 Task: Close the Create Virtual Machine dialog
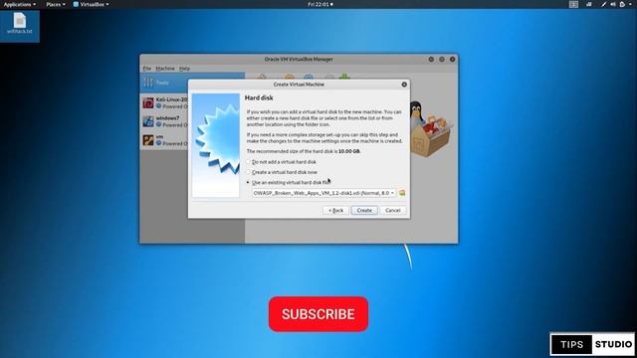[x=404, y=85]
